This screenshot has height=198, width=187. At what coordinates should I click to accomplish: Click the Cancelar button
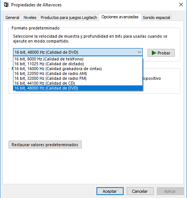coord(140,191)
